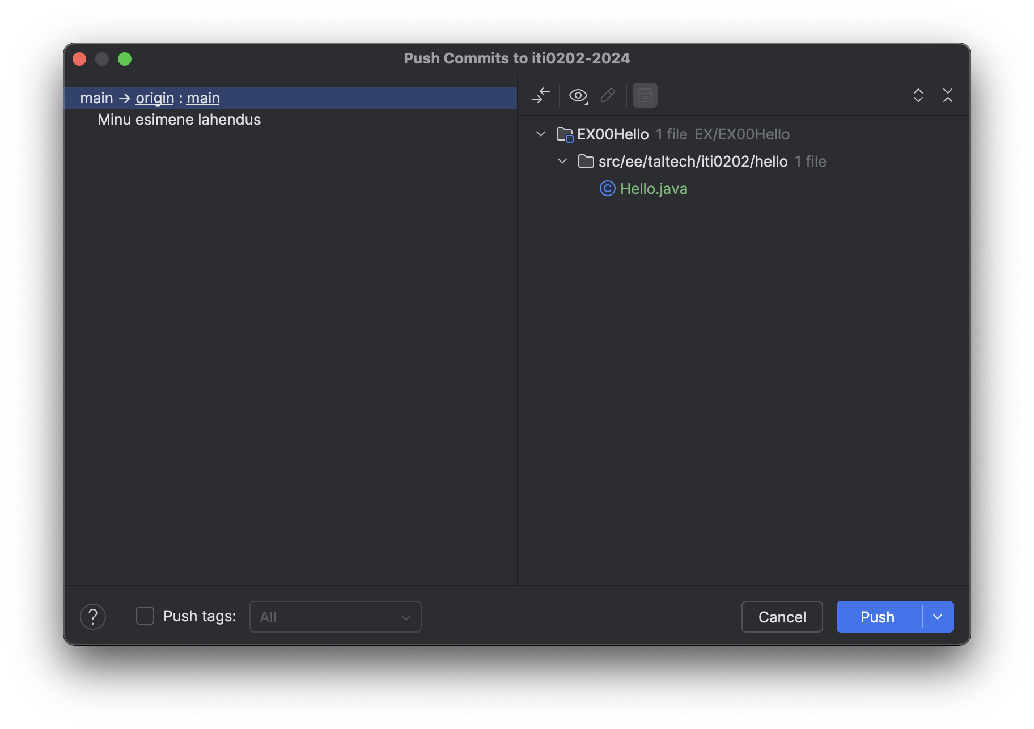Select the Hello.java file entry

pyautogui.click(x=654, y=189)
